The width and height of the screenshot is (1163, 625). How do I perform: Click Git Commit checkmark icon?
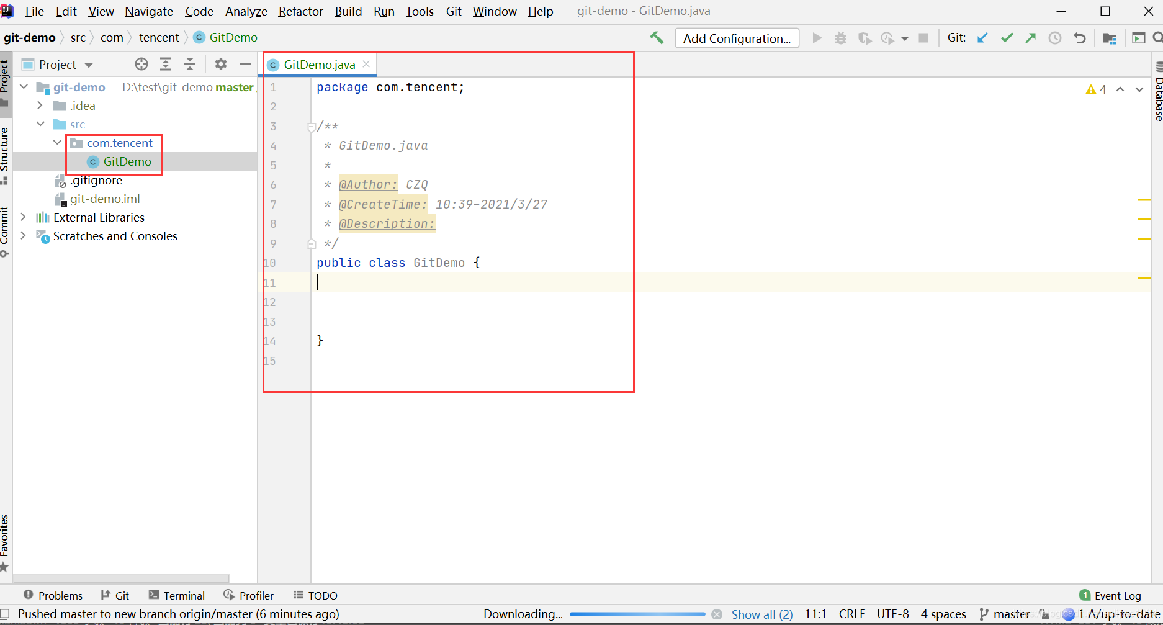pos(1007,38)
